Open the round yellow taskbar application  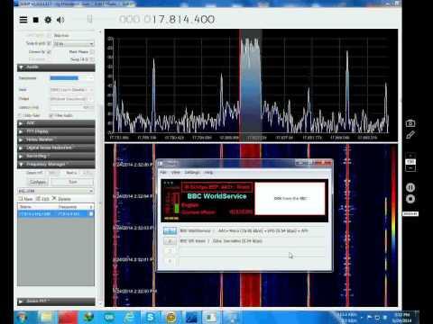click(x=171, y=317)
